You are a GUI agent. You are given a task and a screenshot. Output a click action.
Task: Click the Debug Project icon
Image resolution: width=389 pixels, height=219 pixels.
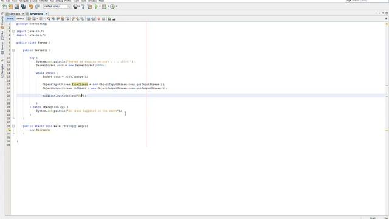click(x=105, y=7)
